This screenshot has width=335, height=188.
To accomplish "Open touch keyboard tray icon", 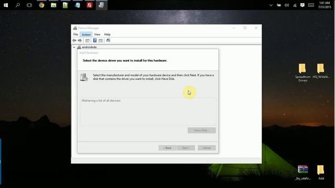I will click(x=311, y=5).
